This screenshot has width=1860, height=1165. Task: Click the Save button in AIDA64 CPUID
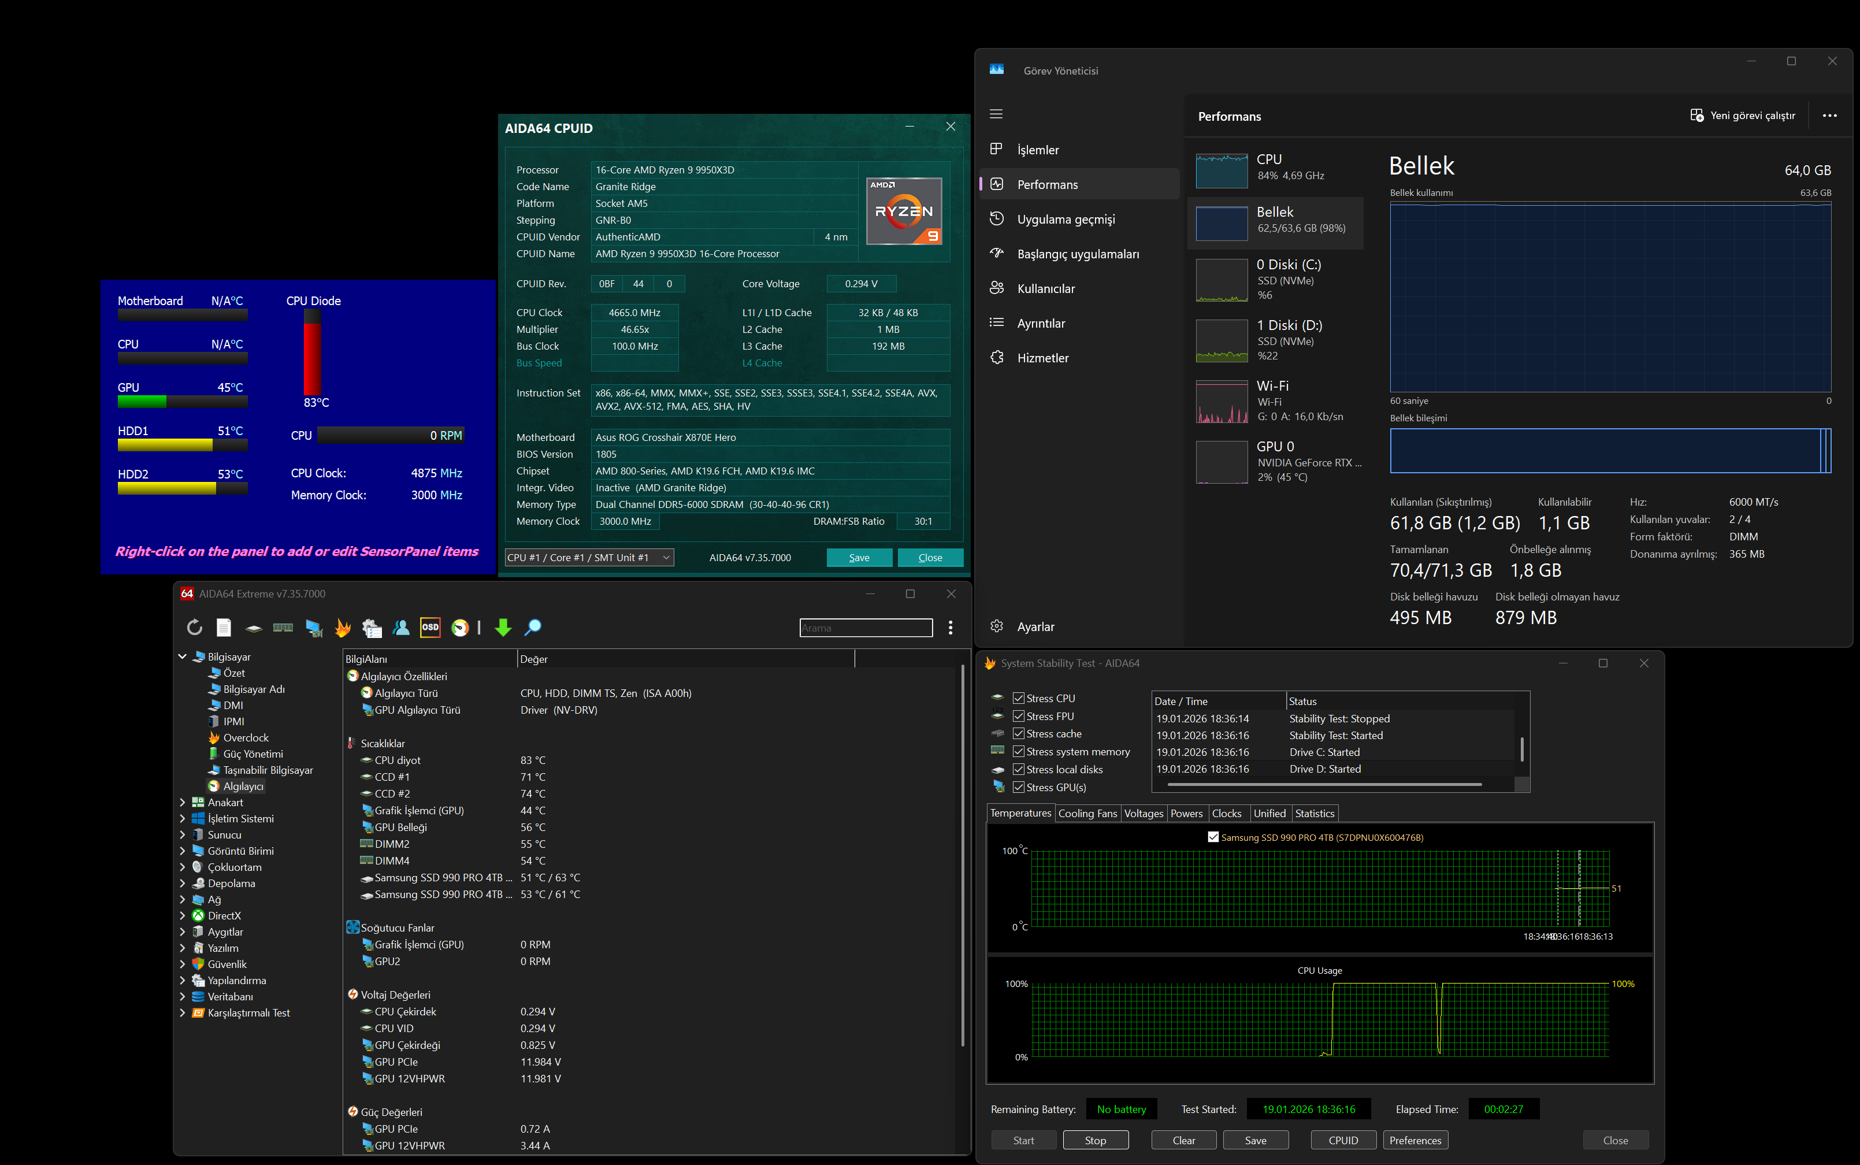859,557
